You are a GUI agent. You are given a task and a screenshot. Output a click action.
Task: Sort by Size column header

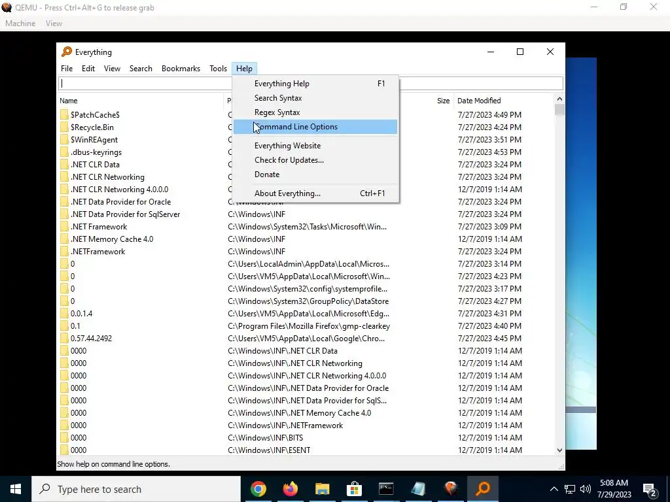pyautogui.click(x=443, y=101)
